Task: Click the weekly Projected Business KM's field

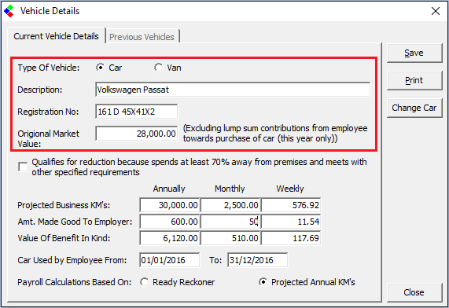Action: click(291, 205)
